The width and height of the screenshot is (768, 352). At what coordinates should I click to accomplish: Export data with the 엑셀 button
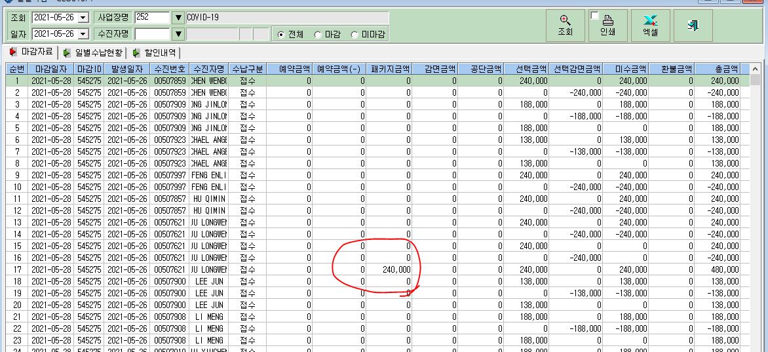[651, 26]
